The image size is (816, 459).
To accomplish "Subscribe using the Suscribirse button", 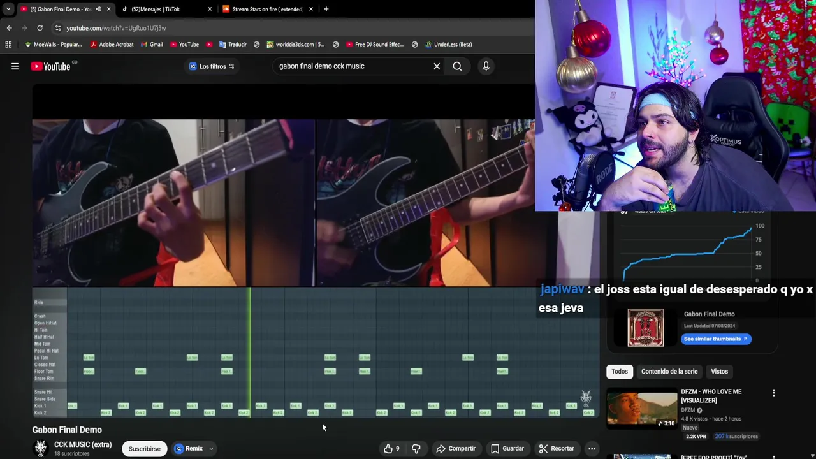I will click(145, 448).
